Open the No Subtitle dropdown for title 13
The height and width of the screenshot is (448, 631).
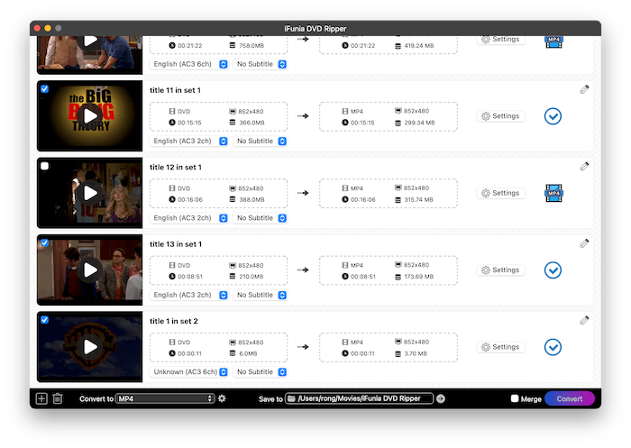pos(261,295)
